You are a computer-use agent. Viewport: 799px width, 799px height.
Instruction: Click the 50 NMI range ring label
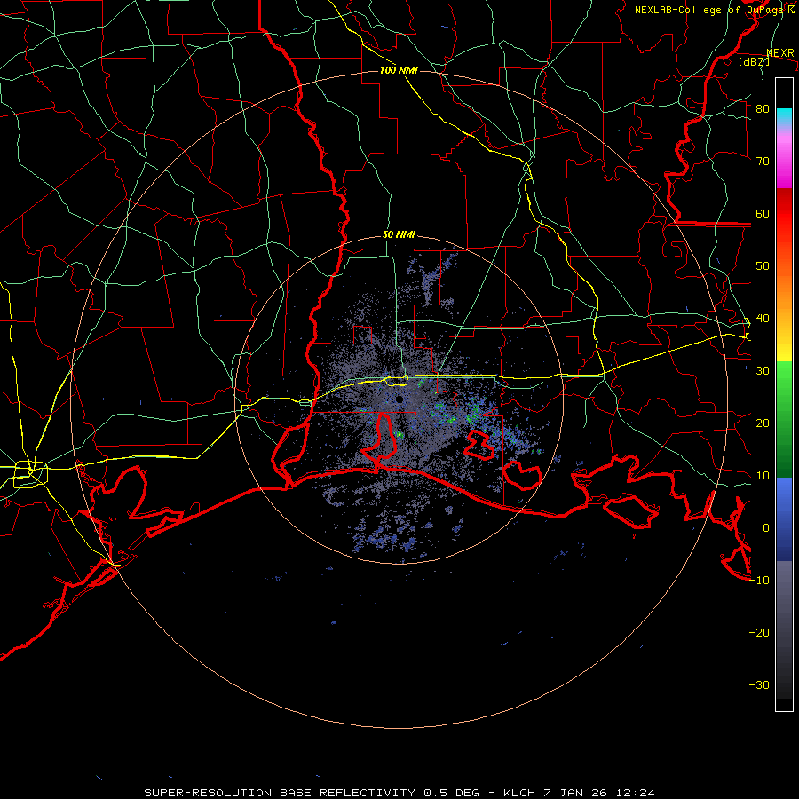[x=399, y=235]
